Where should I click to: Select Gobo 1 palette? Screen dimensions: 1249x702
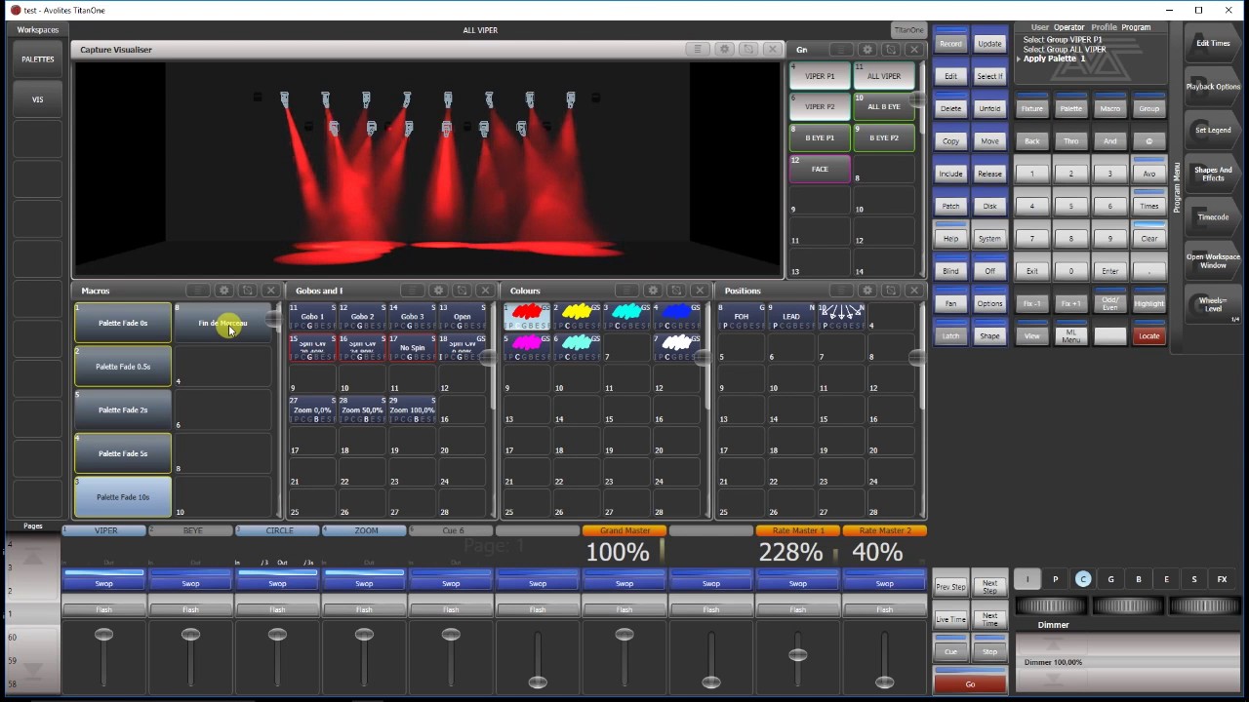312,316
